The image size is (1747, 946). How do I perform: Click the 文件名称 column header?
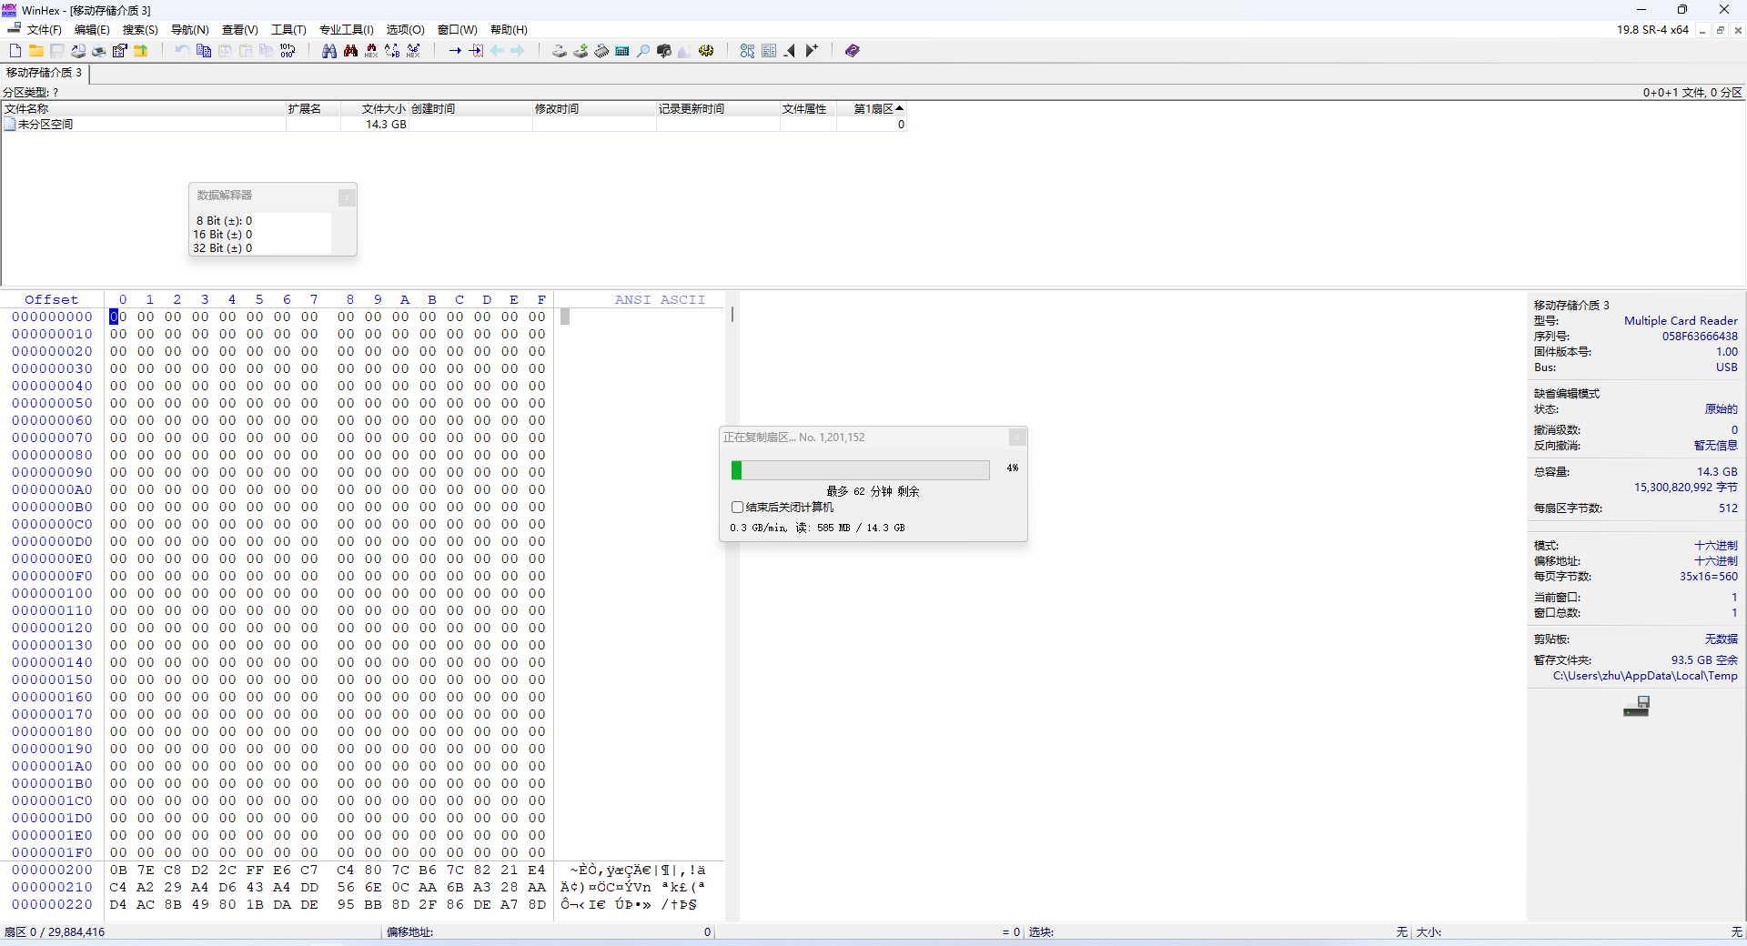pos(27,109)
